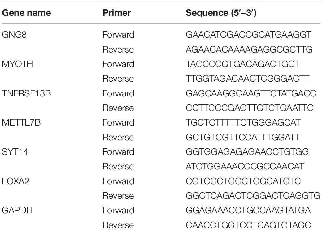
Task: Select the MYO1H gene name cell
Action: point(17,64)
